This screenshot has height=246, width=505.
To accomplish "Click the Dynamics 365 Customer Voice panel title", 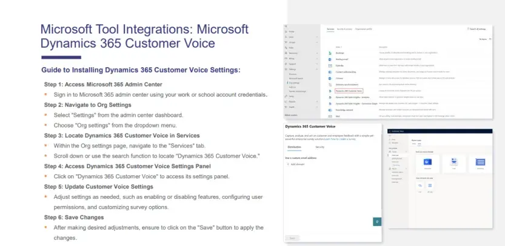I will click(310, 126).
